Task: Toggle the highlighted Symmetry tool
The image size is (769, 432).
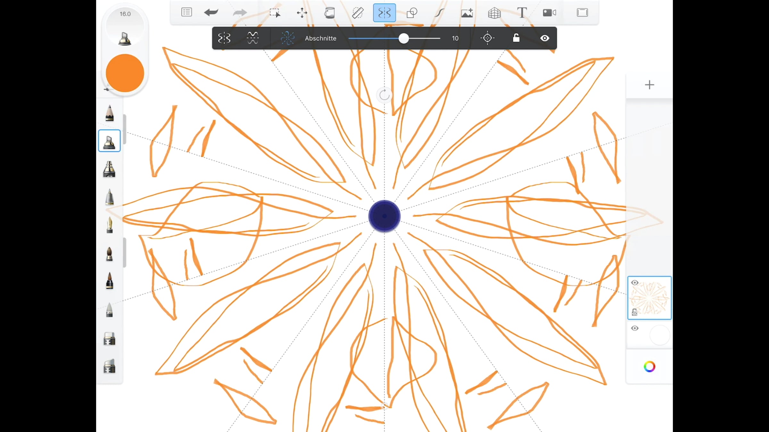Action: (x=384, y=12)
